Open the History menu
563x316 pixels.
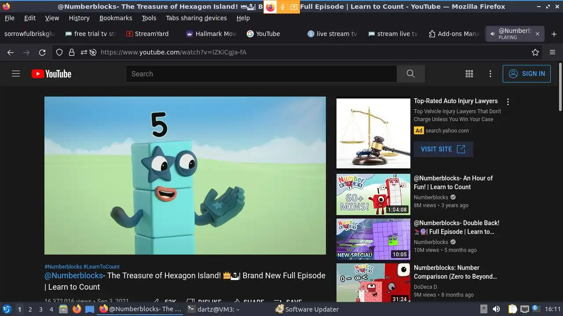tap(79, 18)
